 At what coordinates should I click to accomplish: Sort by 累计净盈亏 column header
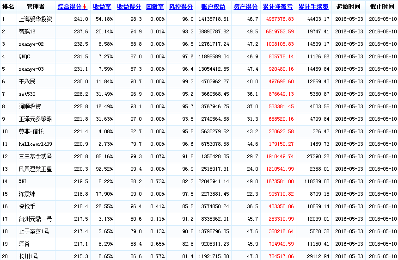tap(278, 7)
